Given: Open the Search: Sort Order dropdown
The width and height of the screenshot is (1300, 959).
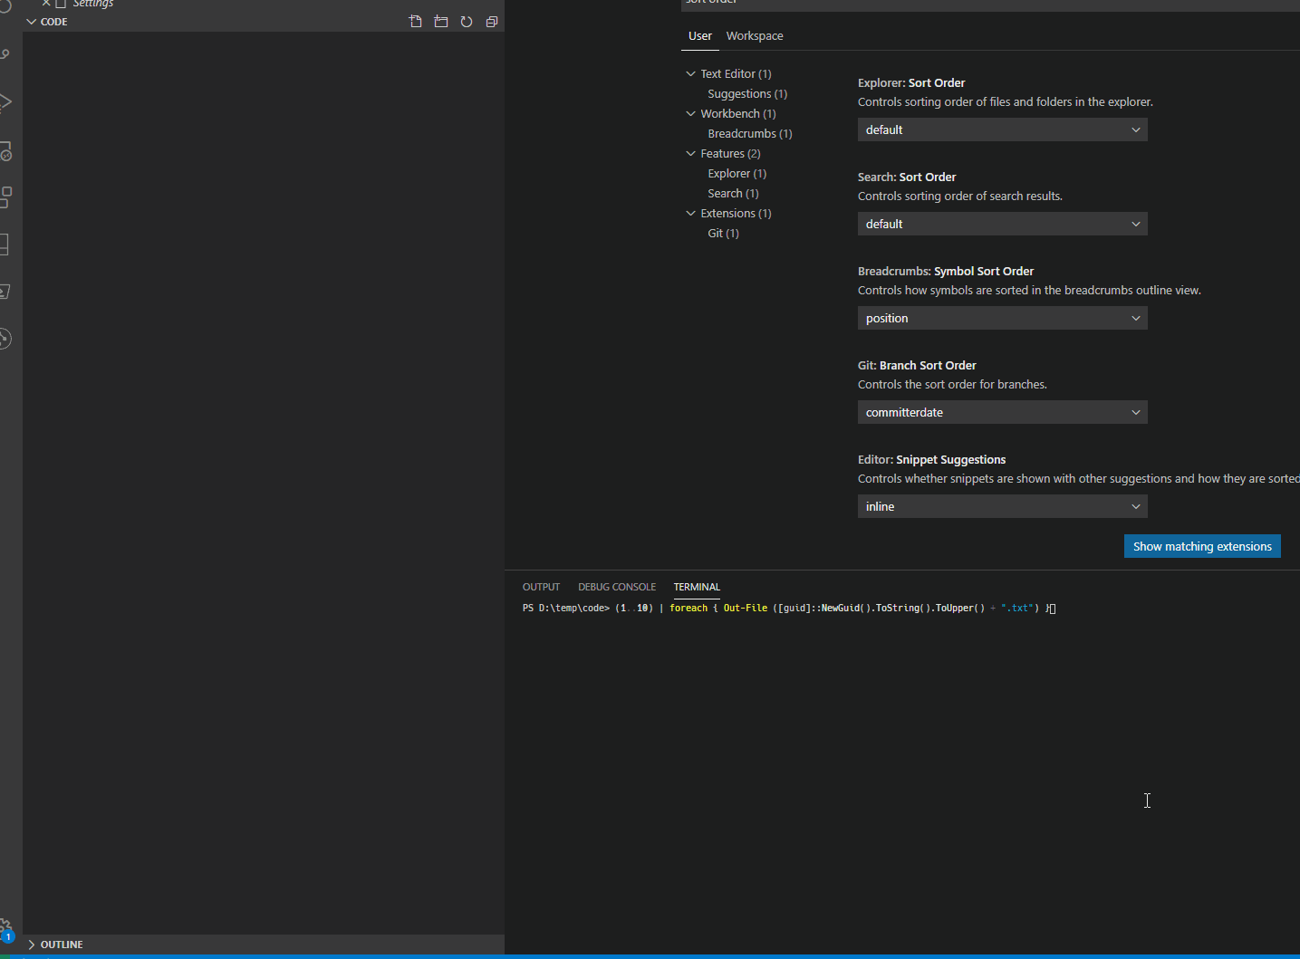Looking at the screenshot, I should [x=1002, y=224].
